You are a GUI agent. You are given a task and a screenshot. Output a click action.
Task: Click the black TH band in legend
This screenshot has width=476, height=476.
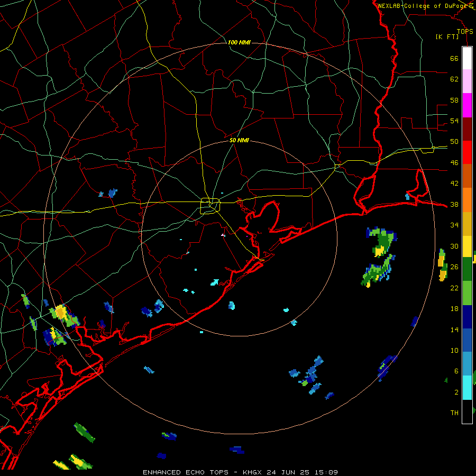467,411
